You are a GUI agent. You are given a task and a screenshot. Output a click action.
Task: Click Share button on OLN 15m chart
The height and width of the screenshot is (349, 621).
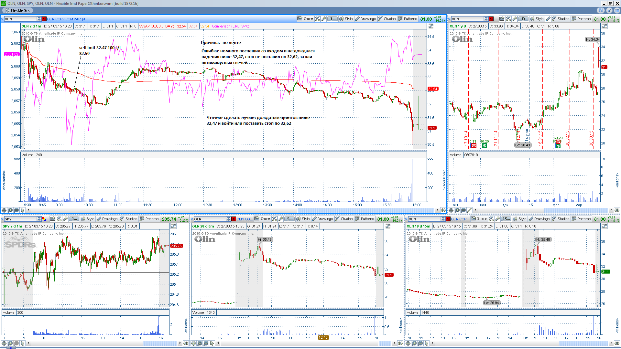click(479, 219)
